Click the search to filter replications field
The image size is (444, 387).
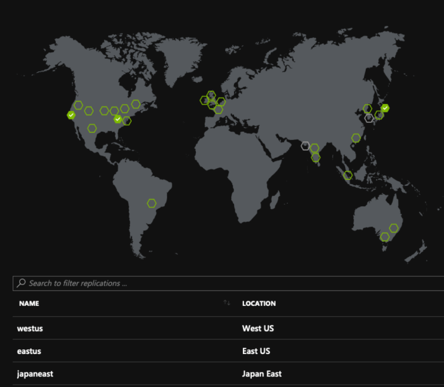click(x=229, y=283)
